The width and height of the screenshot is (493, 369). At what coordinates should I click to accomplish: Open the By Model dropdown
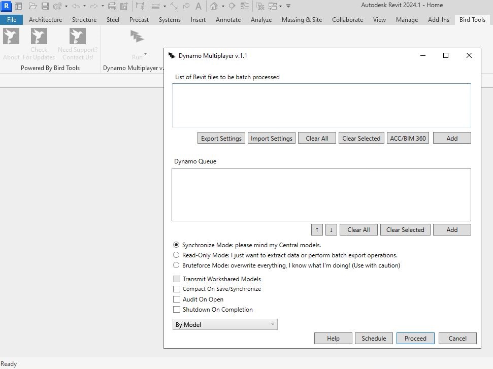click(x=225, y=324)
